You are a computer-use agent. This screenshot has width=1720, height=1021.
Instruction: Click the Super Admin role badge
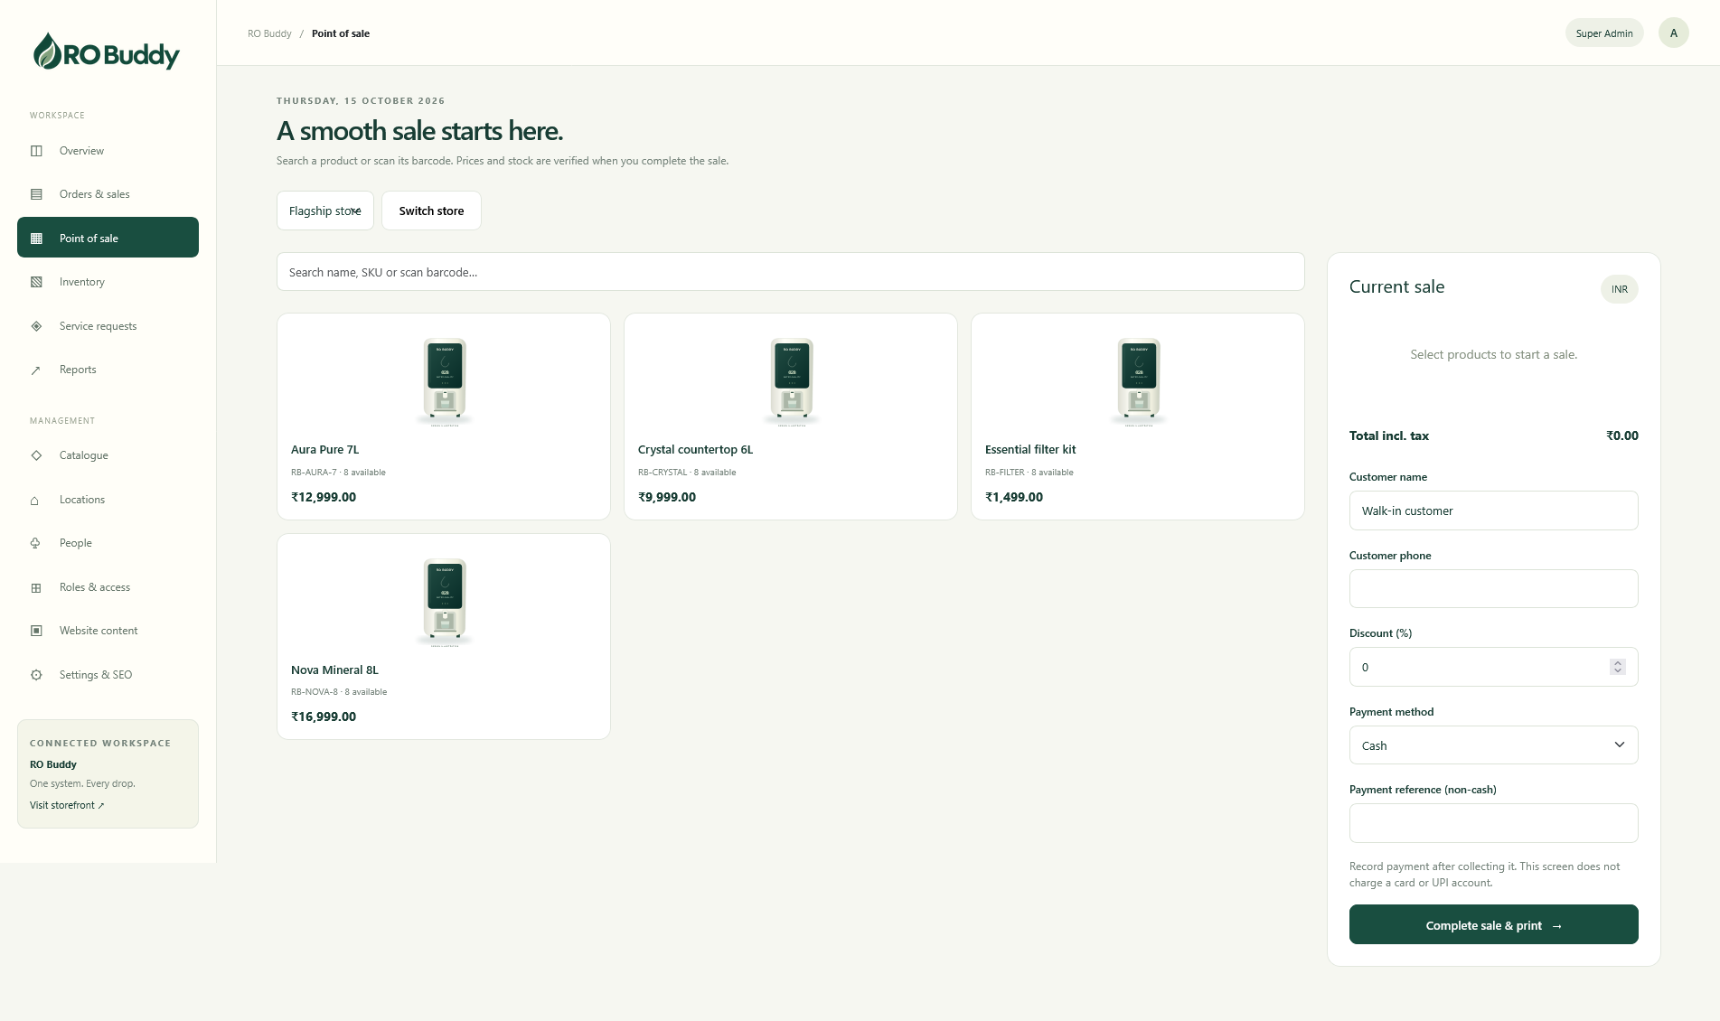(1604, 33)
